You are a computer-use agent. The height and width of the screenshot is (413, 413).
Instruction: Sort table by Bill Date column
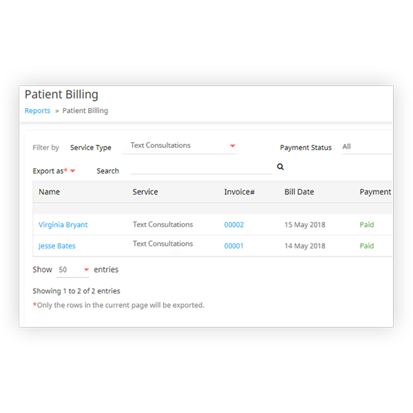(x=299, y=192)
